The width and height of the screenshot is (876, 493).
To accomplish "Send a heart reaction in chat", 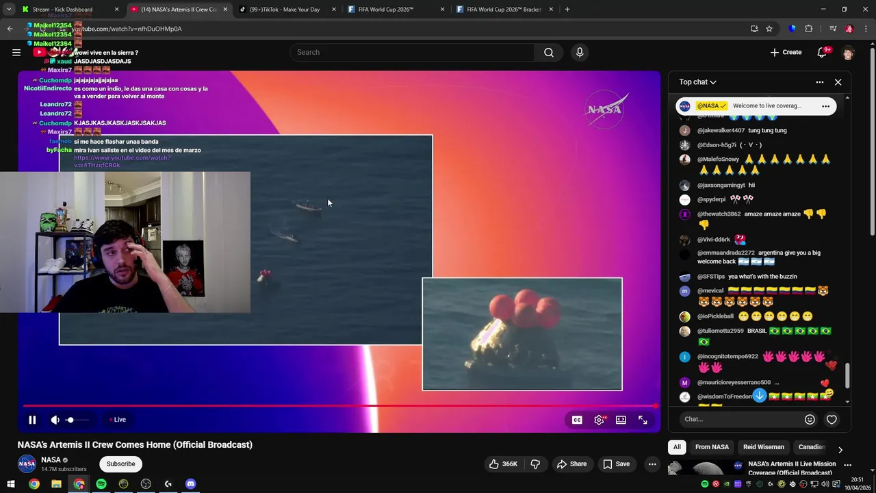I will pos(832,420).
